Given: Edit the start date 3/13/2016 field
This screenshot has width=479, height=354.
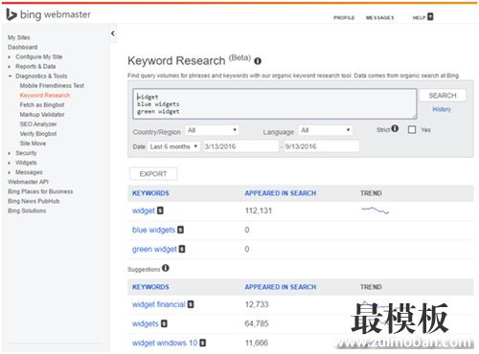Looking at the screenshot, I should (241, 146).
